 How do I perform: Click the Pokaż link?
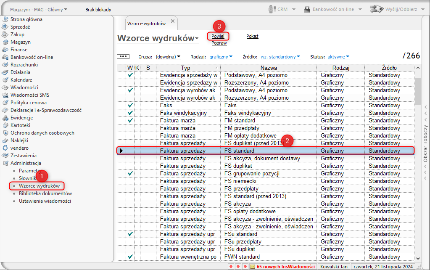252,37
